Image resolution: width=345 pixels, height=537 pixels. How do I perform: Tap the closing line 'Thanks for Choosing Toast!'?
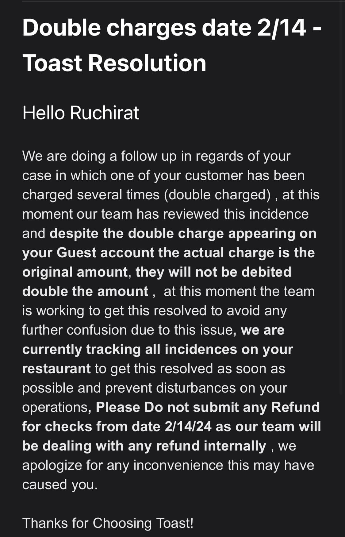[108, 523]
